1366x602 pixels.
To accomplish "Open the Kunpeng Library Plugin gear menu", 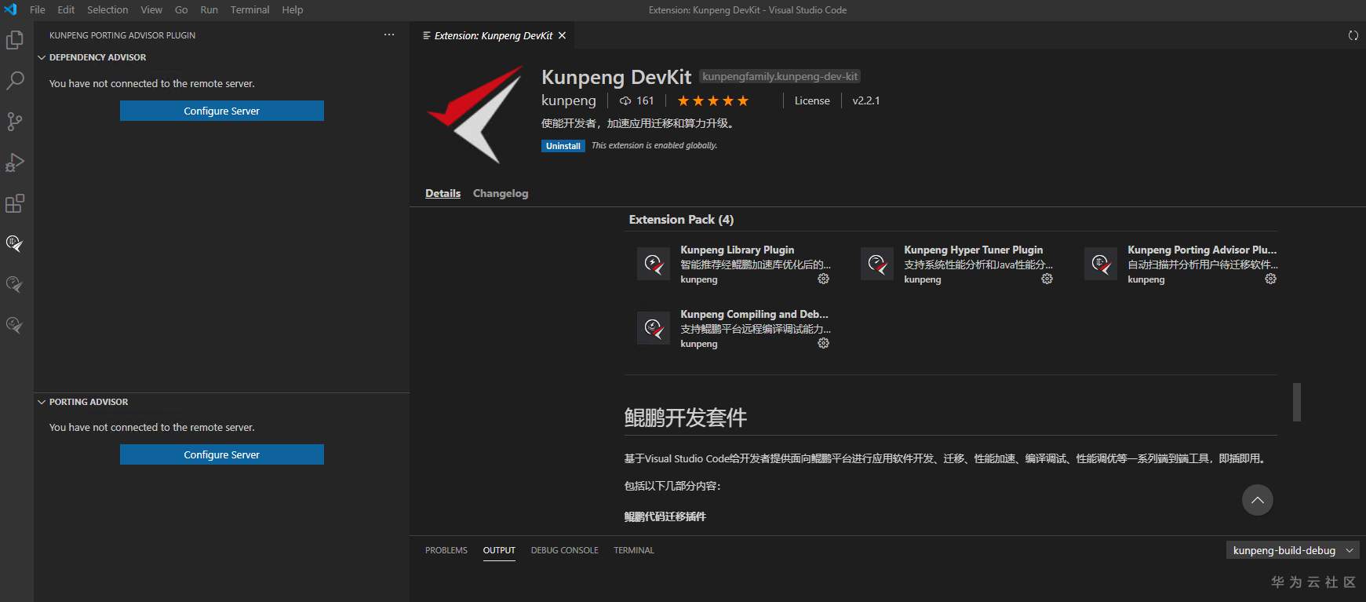I will click(x=823, y=279).
